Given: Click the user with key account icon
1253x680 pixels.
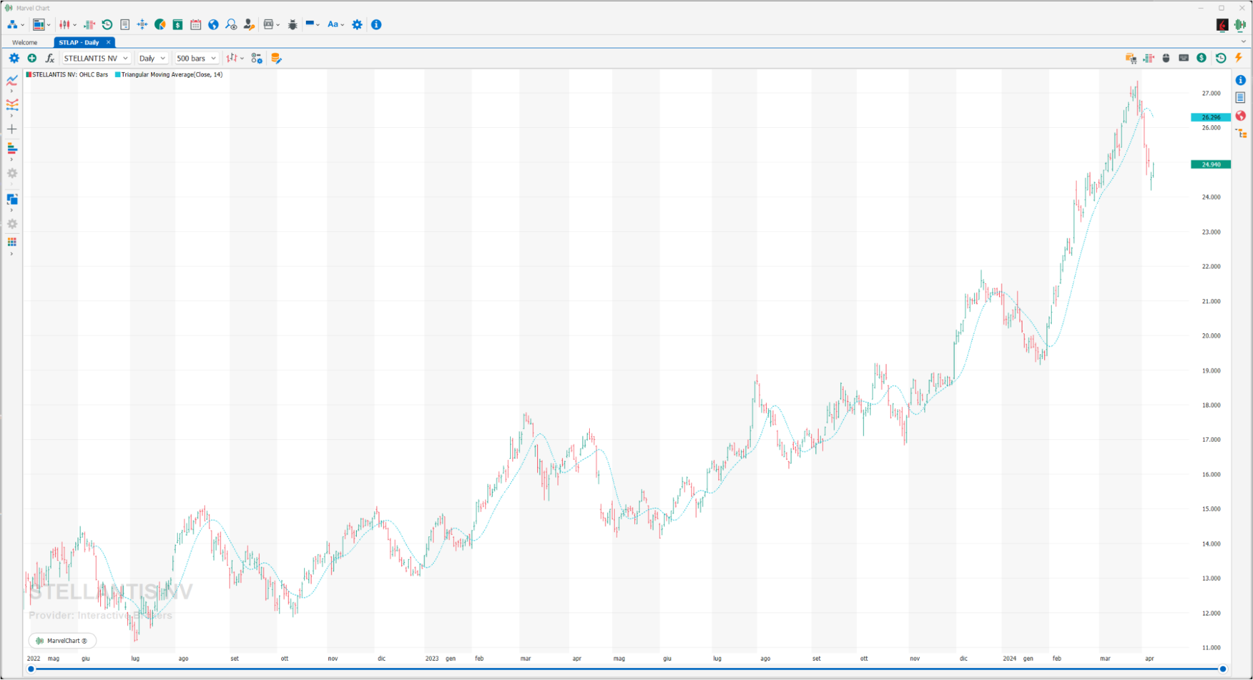Looking at the screenshot, I should (x=249, y=24).
